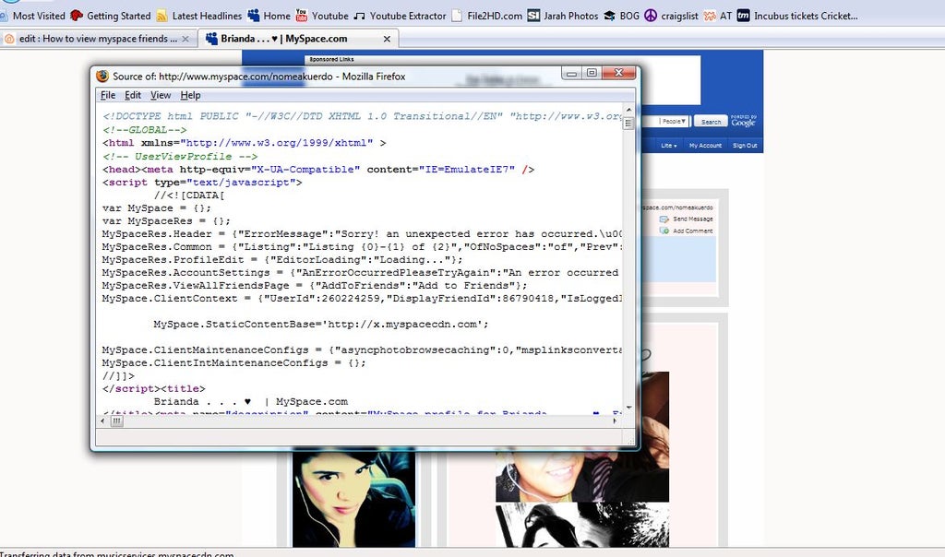Go to My Account on MySpace

click(x=705, y=145)
